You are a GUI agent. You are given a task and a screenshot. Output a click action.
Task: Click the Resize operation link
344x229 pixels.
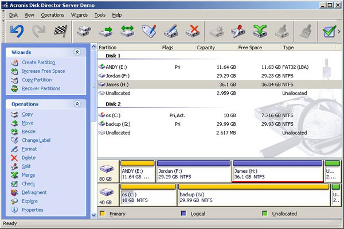[29, 131]
